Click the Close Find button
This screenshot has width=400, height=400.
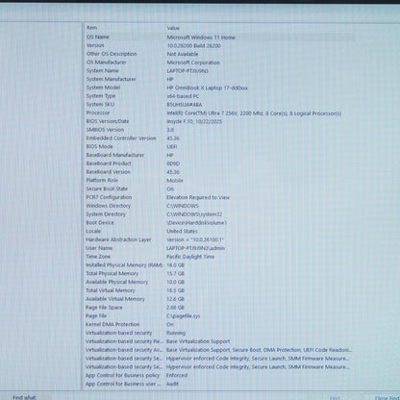point(387,398)
